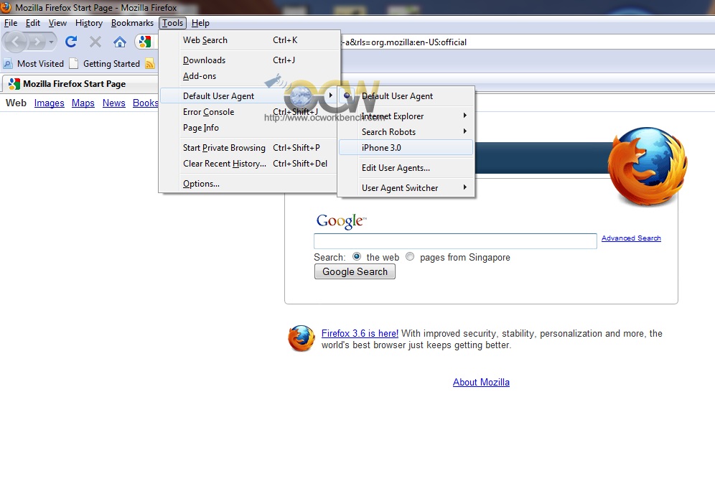This screenshot has width=715, height=481.
Task: Open the Getting Started bookmark
Action: pyautogui.click(x=105, y=64)
